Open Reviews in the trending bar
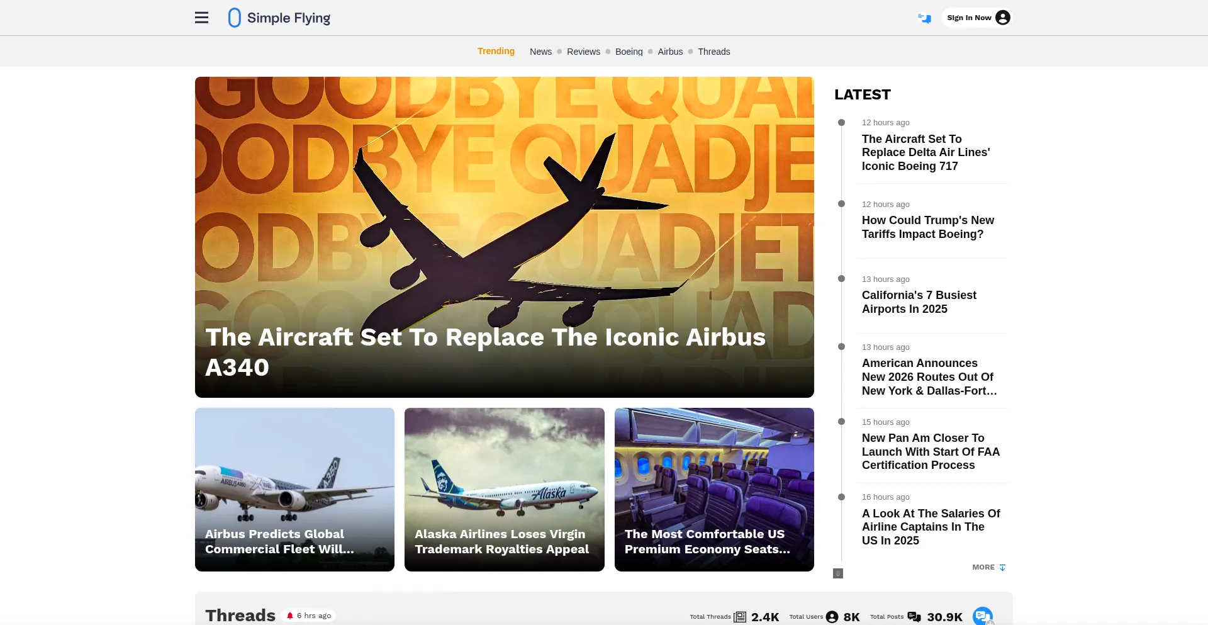This screenshot has width=1208, height=625. [x=583, y=52]
